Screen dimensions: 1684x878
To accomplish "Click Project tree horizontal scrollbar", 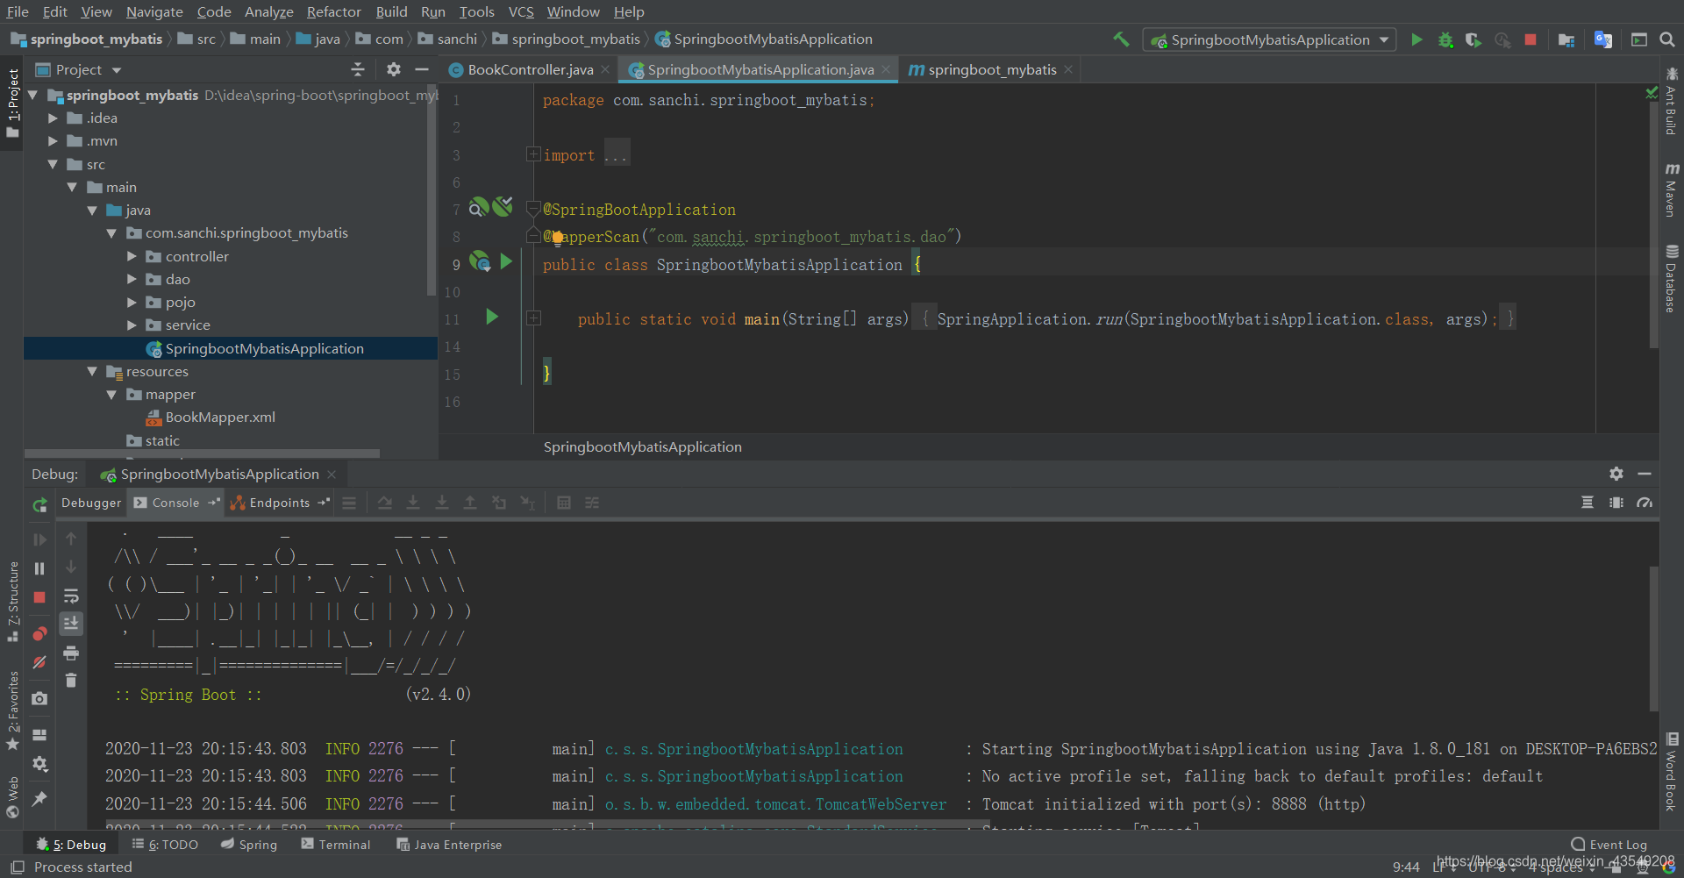I will click(203, 453).
